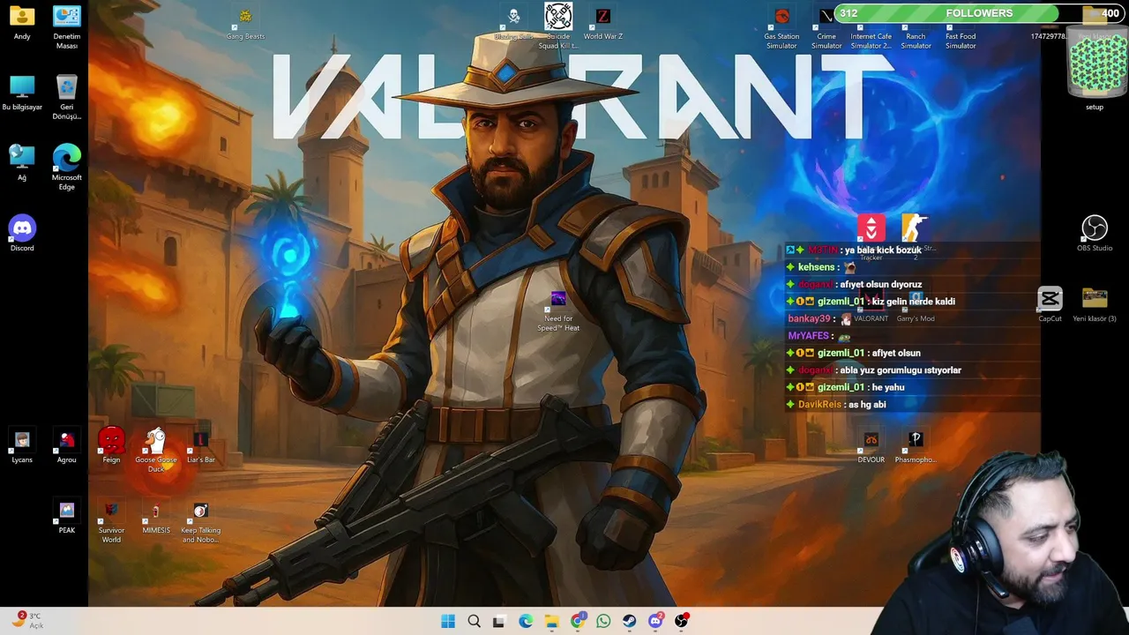Switch to OBS on the taskbar
This screenshot has width=1129, height=635.
682,621
